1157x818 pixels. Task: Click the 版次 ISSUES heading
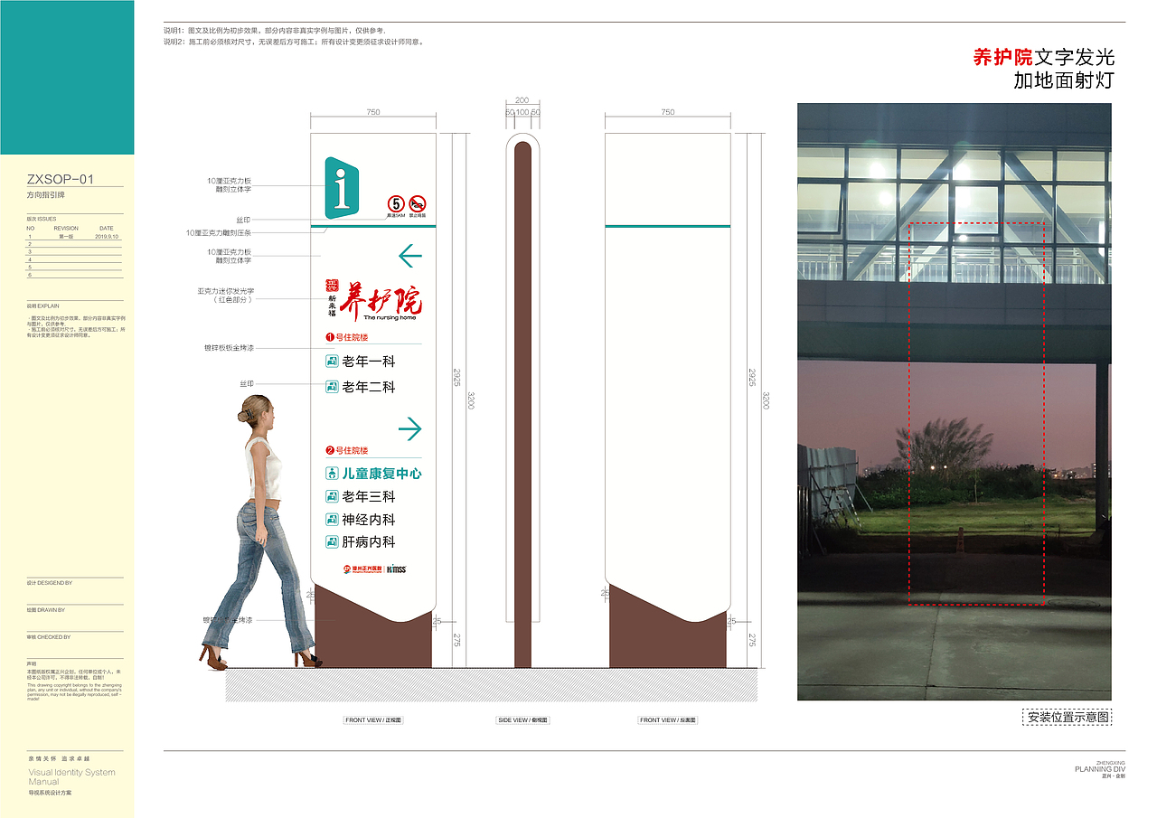[42, 219]
